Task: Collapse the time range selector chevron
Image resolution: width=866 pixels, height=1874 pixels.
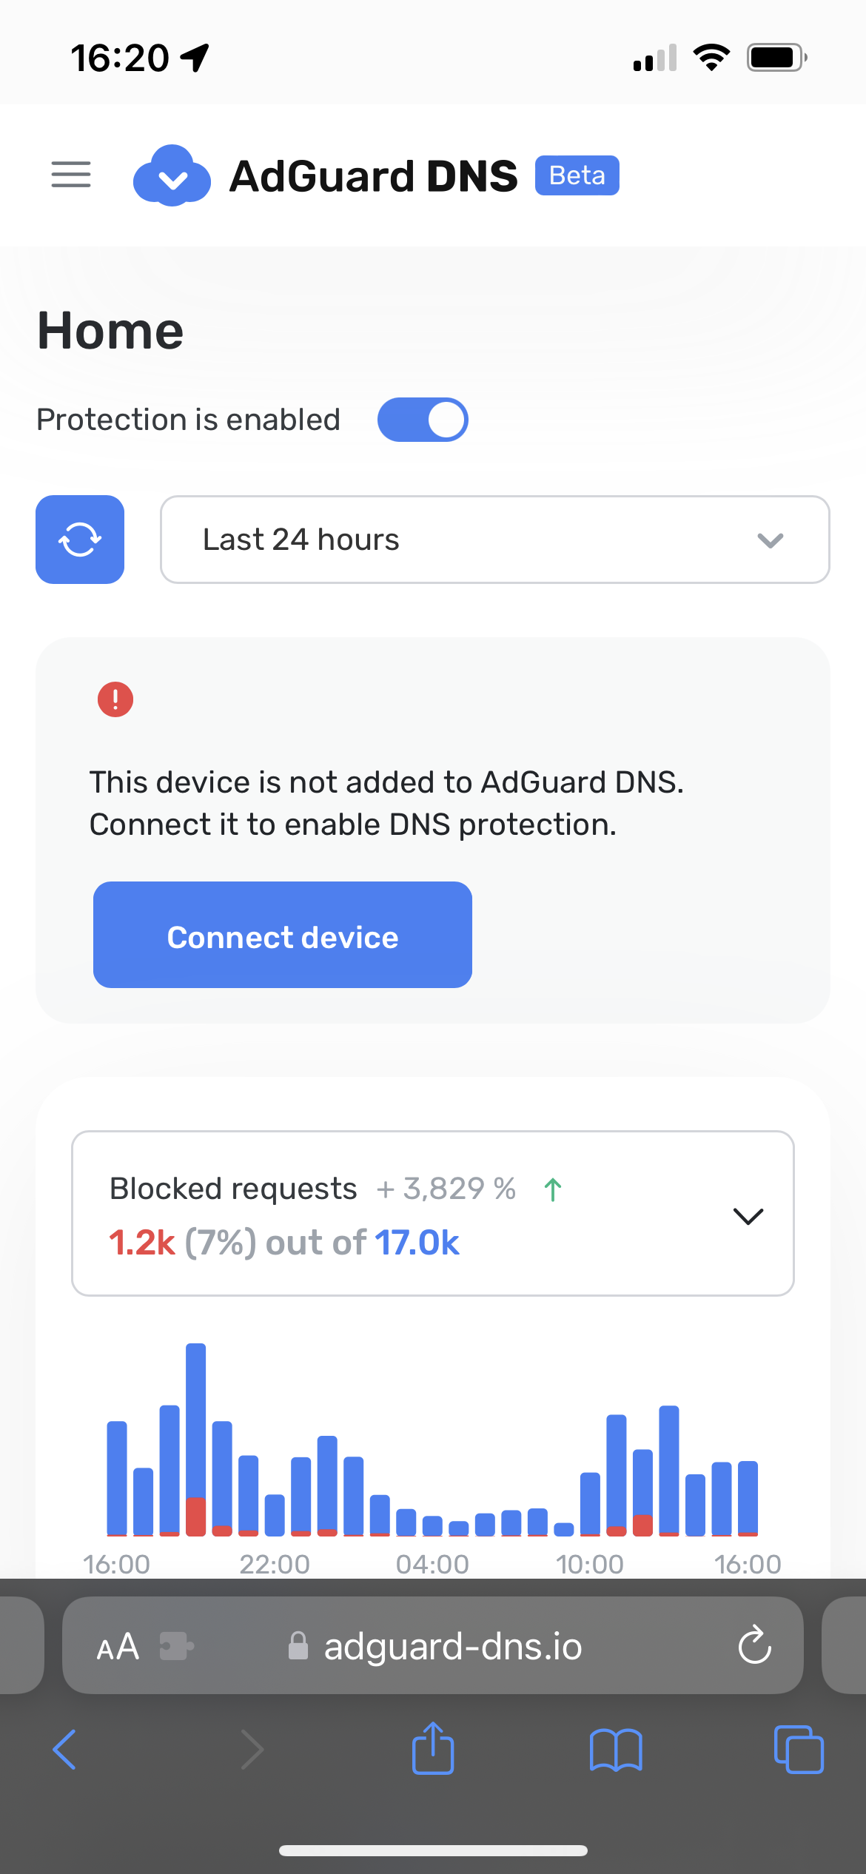Action: coord(771,541)
